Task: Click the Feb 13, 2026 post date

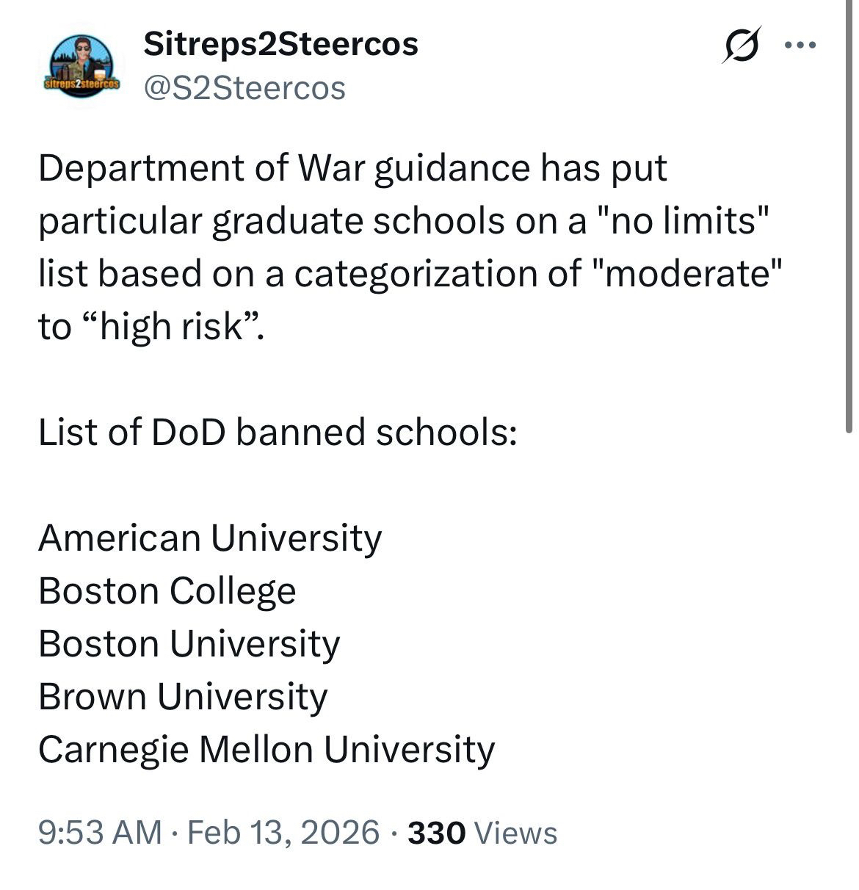Action: 283,833
